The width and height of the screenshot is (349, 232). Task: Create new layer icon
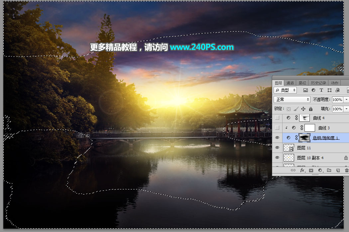click(x=338, y=170)
